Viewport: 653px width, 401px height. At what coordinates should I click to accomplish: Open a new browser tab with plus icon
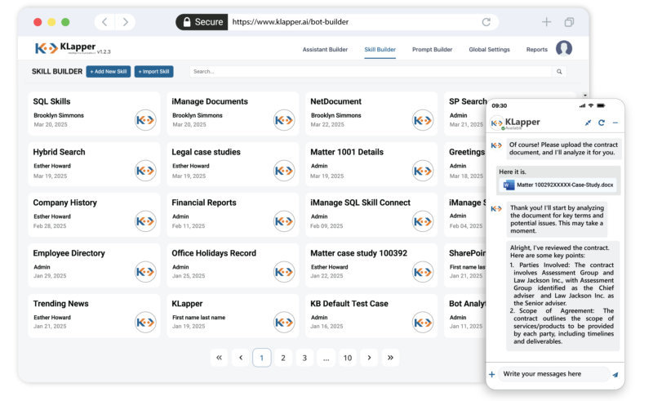546,22
